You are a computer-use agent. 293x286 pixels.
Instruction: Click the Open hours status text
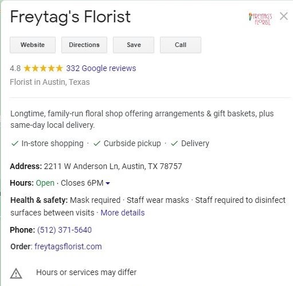(45, 183)
